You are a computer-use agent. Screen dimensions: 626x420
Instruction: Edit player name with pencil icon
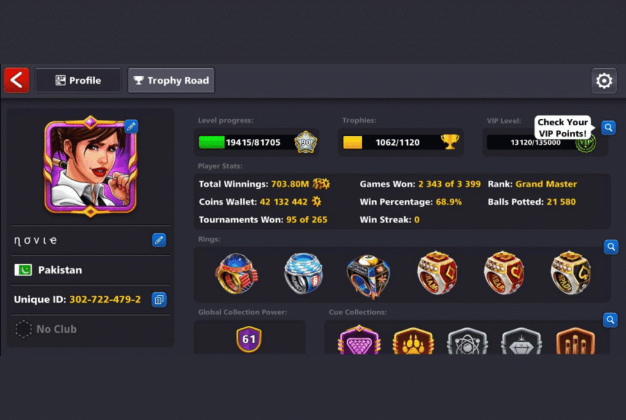tap(159, 240)
